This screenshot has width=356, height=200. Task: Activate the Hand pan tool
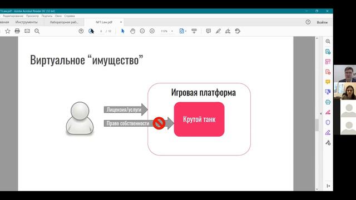coord(132,31)
